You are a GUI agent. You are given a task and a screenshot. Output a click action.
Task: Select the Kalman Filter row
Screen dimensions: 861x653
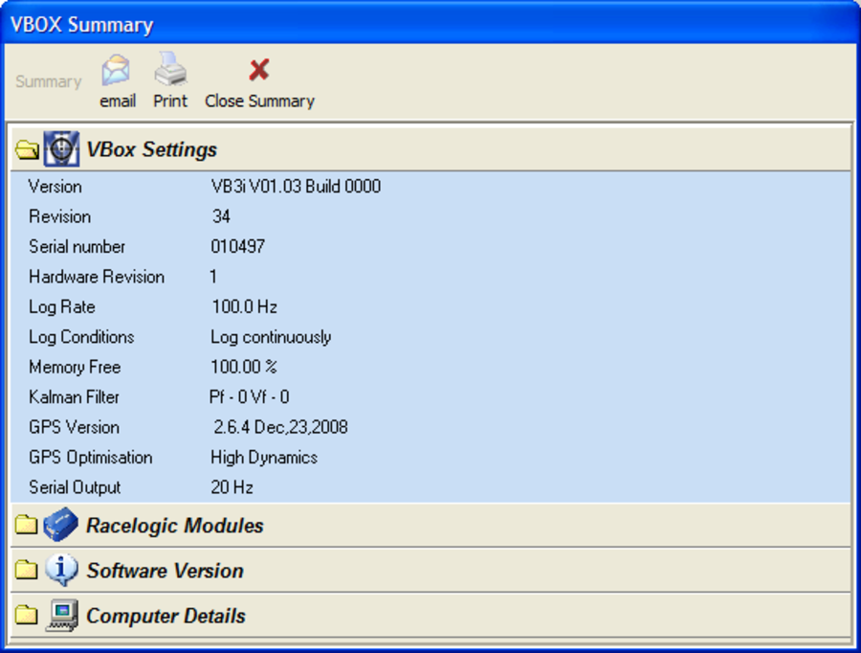click(x=430, y=396)
